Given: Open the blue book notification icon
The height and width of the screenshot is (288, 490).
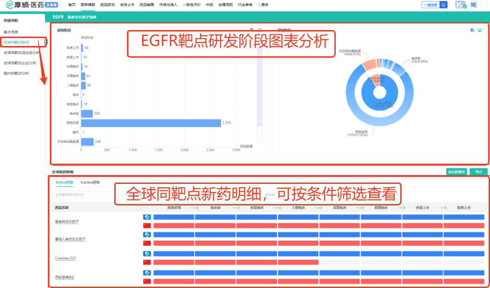Looking at the screenshot, I should coord(474,5).
